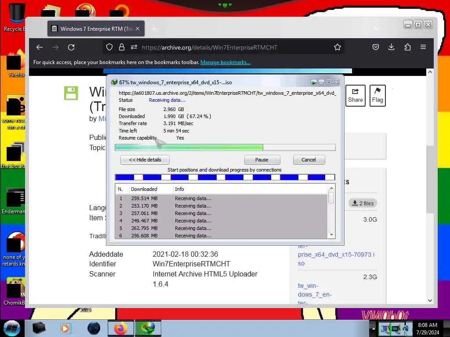Open the x64_dvd_x15-70973.iso file link
The height and width of the screenshot is (337, 450).
[x=336, y=255]
